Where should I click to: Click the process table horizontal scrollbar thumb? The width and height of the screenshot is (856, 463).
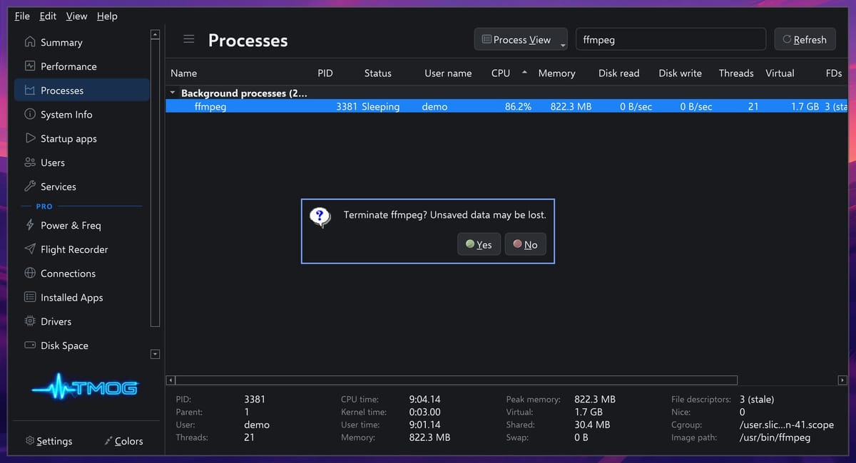click(x=457, y=380)
